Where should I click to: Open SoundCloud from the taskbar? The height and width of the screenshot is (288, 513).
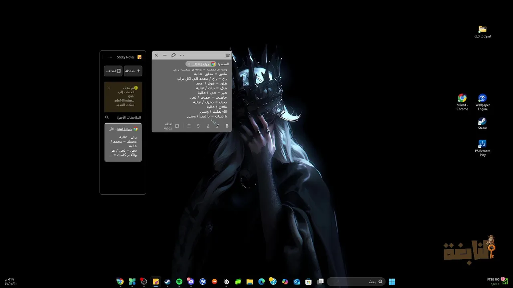click(x=214, y=282)
